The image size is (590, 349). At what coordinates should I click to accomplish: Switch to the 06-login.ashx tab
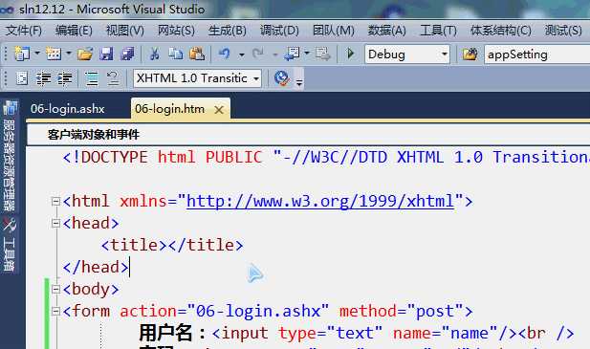(68, 109)
